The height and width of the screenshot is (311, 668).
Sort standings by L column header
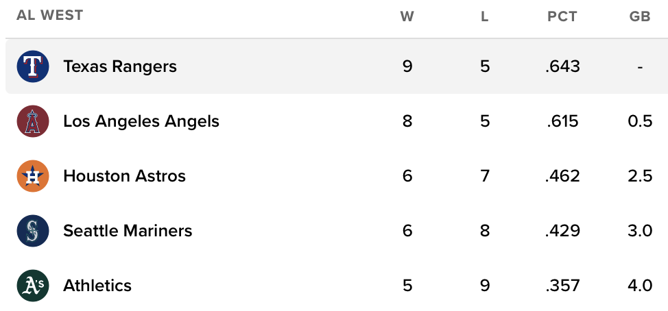485,17
